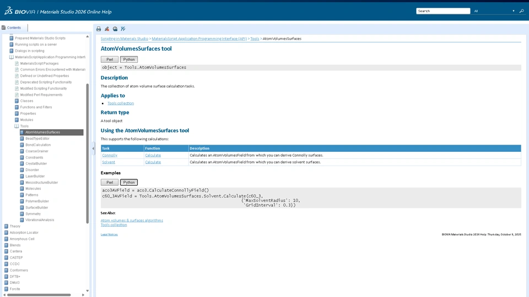Screen dimensions: 529x297
Task: Collapse the Tools open-book node
Action: [x=17, y=127]
